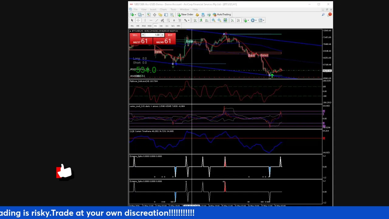The width and height of the screenshot is (389, 219).
Task: Open the Tools menu
Action: coord(173,9)
